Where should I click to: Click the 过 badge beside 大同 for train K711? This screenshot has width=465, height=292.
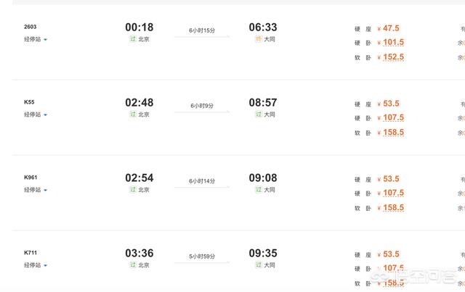[x=258, y=265]
